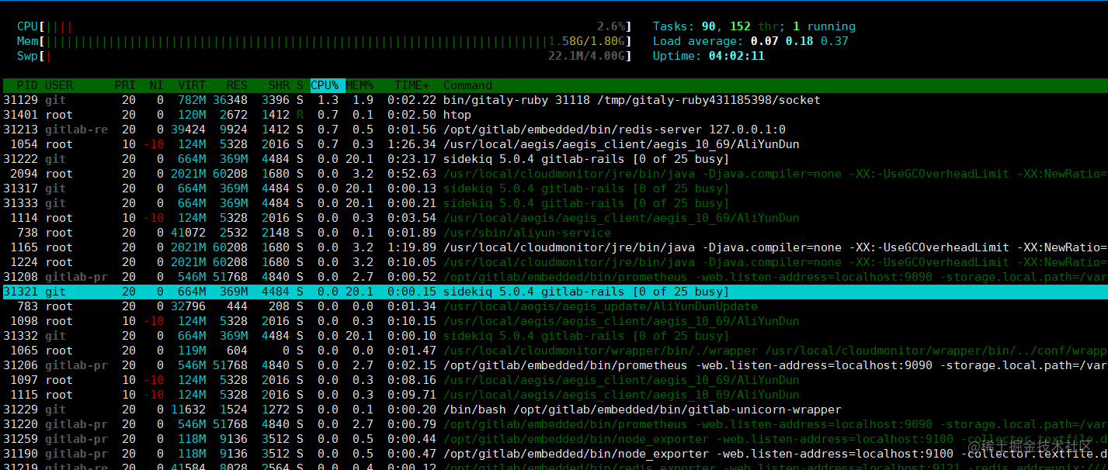Select the AliYunDun row PID 1097
The image size is (1108, 470).
pos(554,380)
